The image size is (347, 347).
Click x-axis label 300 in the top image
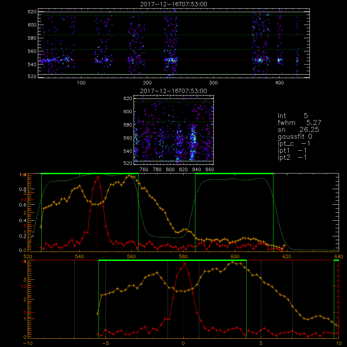213,83
